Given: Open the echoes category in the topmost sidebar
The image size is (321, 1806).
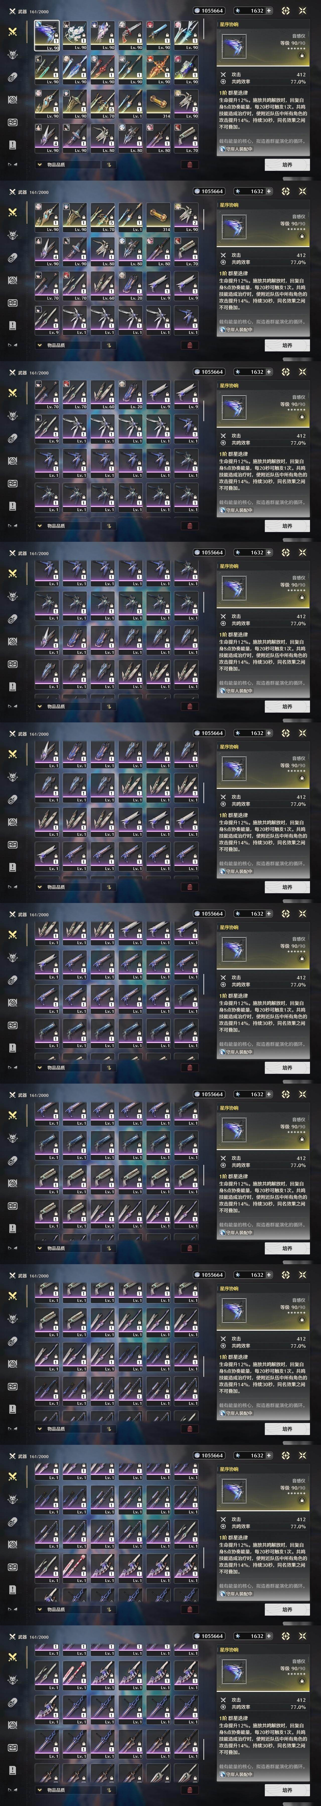Looking at the screenshot, I should 12,55.
